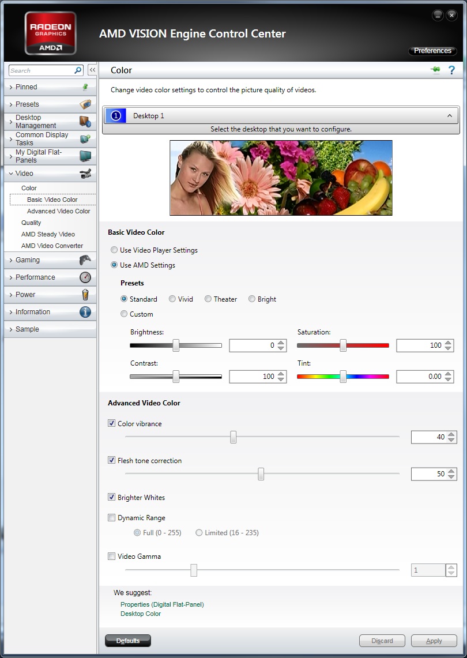Expand the Desktop Management section
Screen dimensions: 467x658
tap(36, 122)
